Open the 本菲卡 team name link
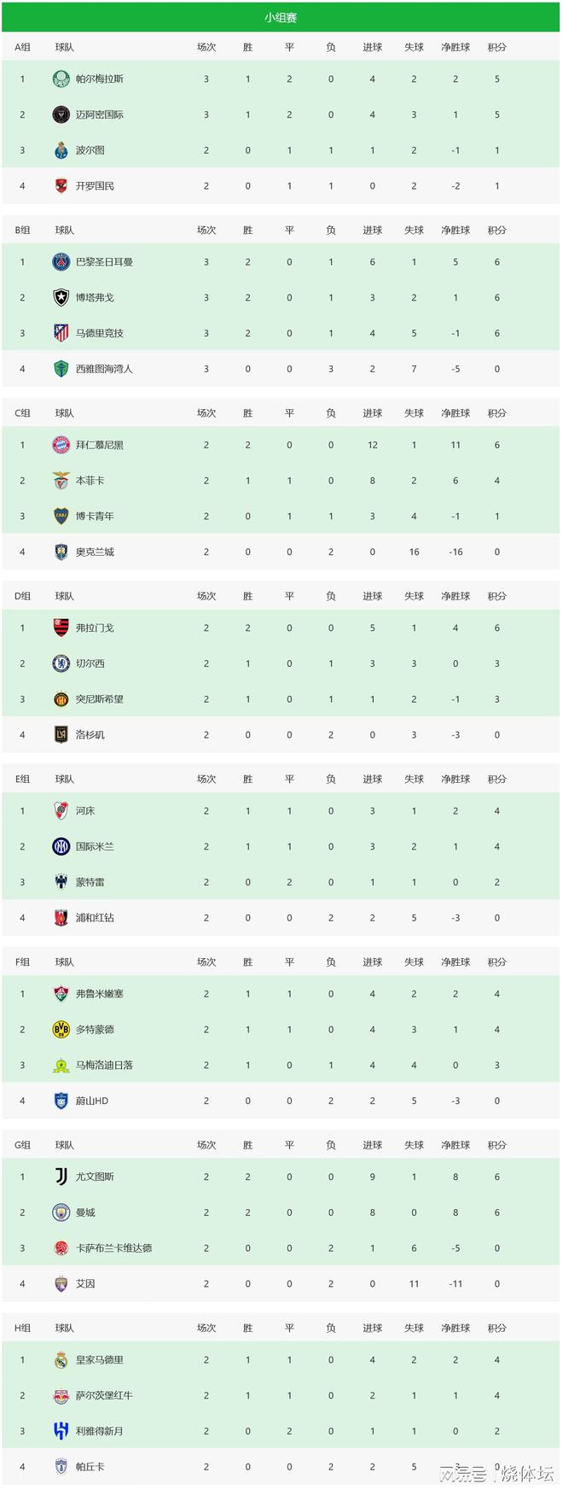 (x=90, y=481)
